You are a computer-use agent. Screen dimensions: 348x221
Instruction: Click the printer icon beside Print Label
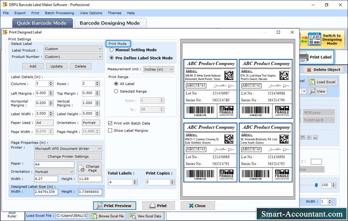coord(304,57)
